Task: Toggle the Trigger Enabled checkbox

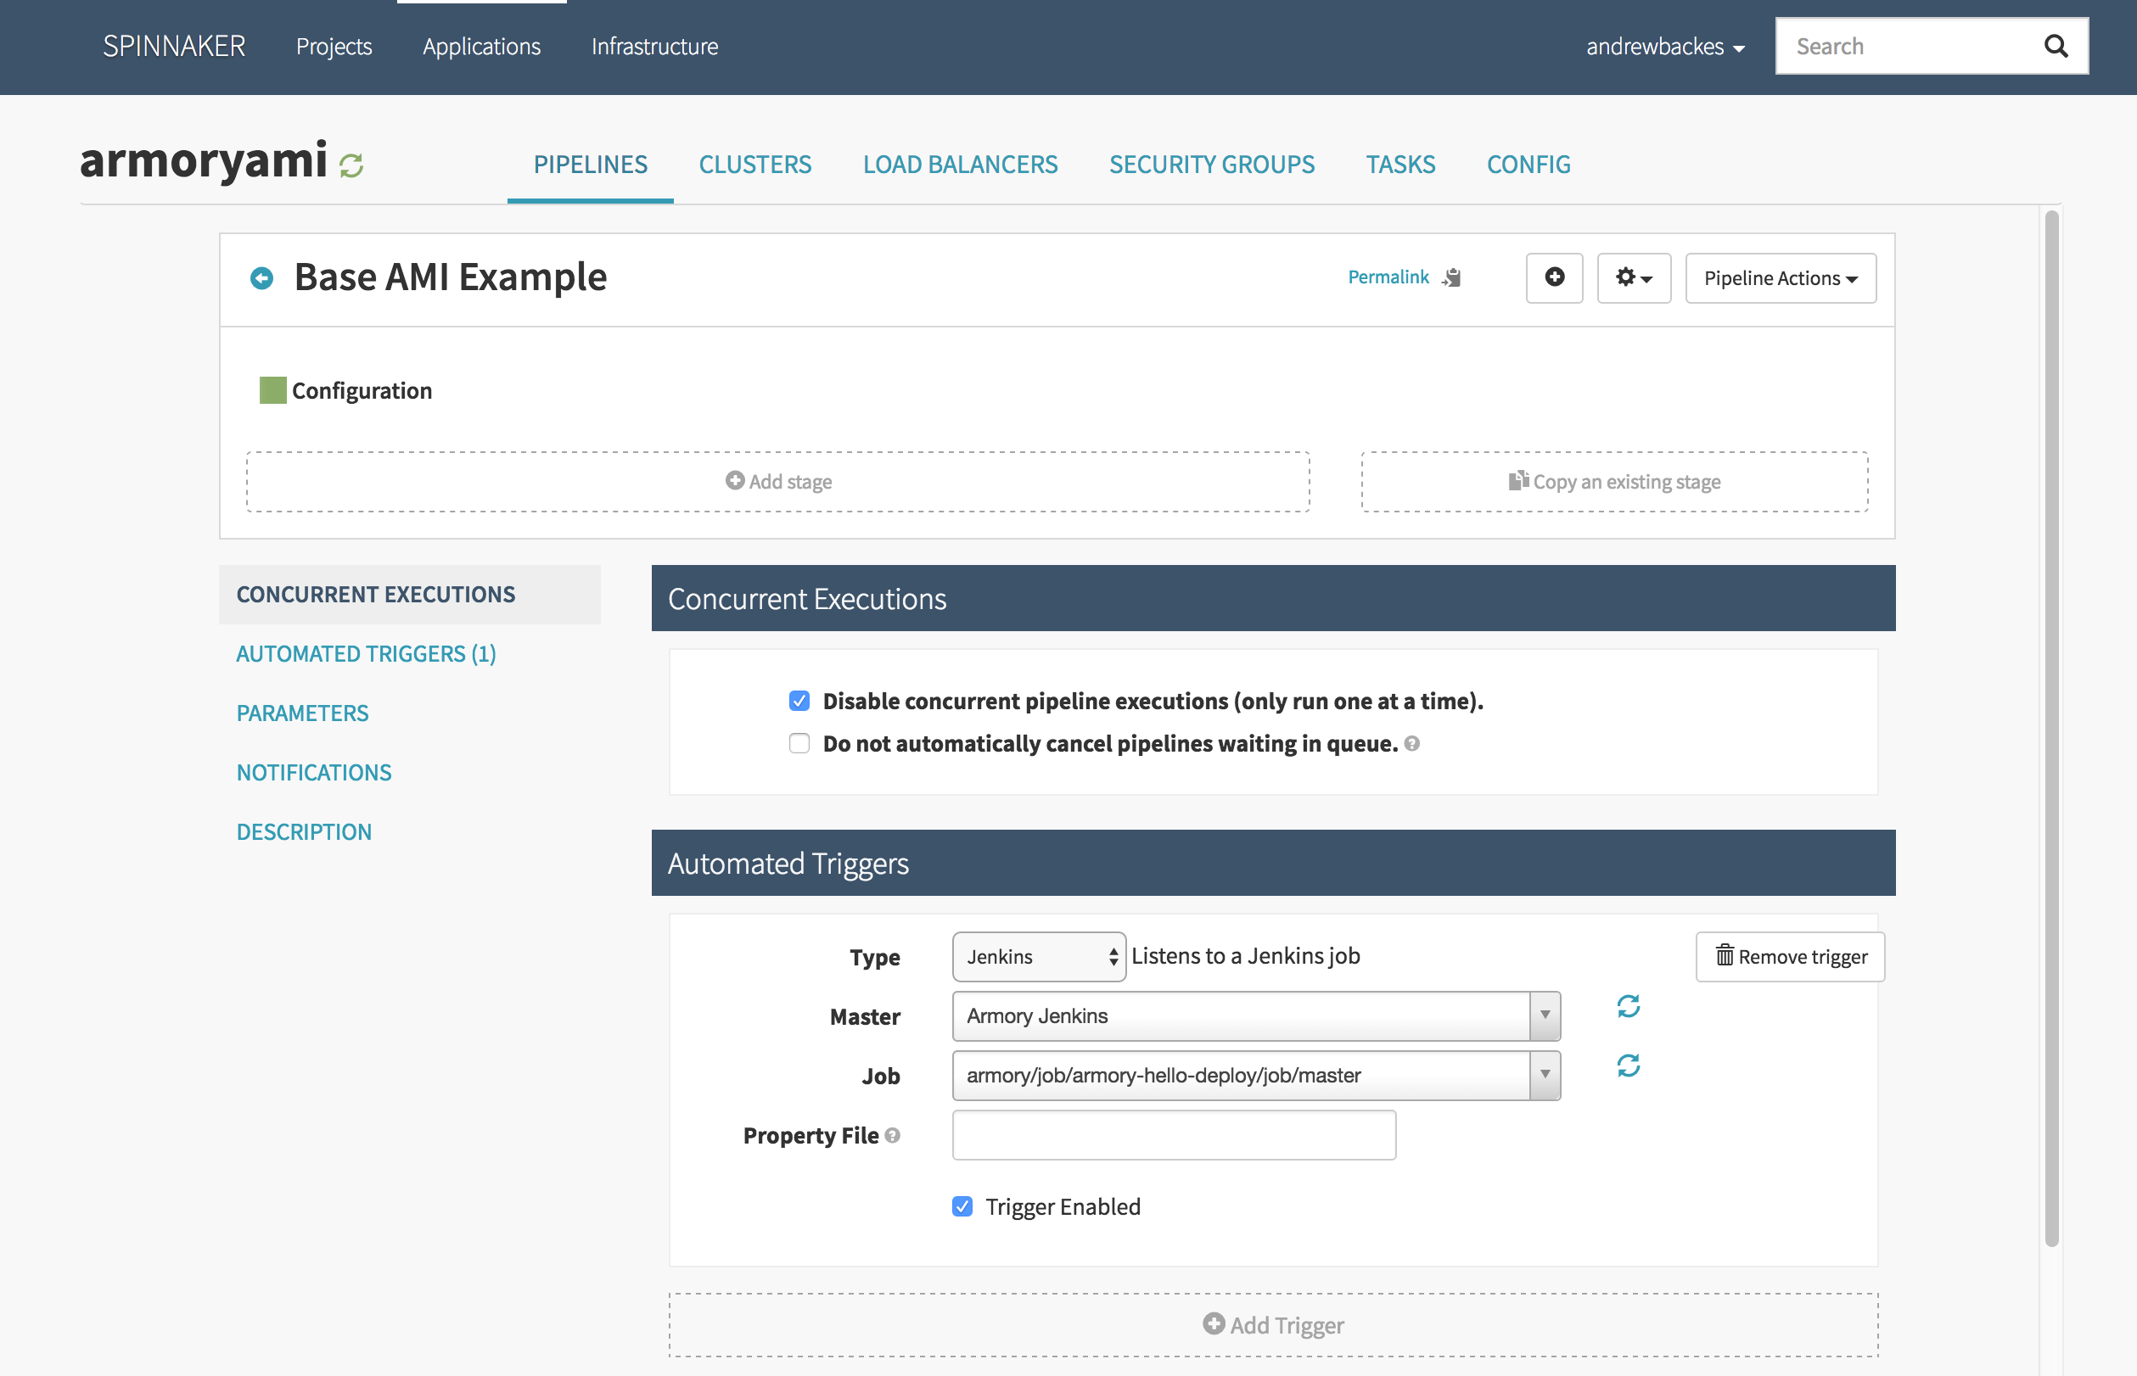Action: pyautogui.click(x=962, y=1207)
